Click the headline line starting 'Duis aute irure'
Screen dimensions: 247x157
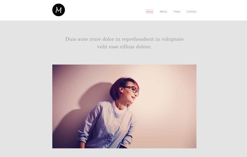click(124, 39)
